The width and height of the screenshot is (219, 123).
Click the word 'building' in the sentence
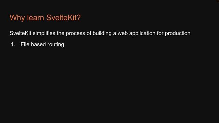102,33
